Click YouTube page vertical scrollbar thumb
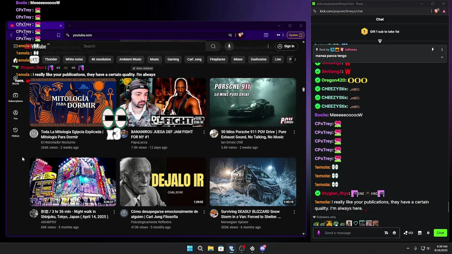This screenshot has height=254, width=452. 303,89
